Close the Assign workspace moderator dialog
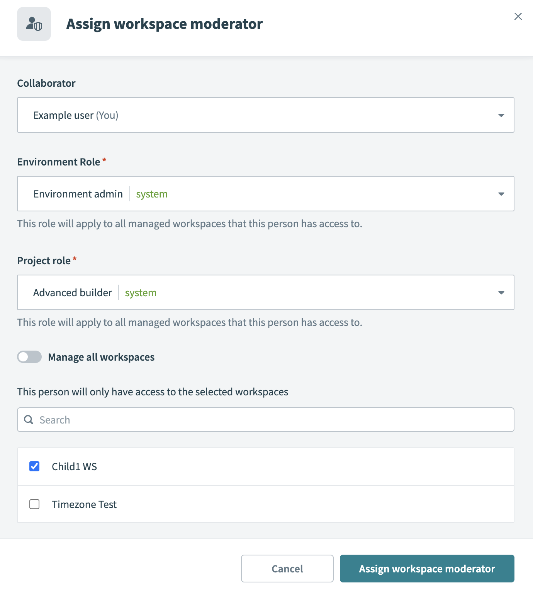The height and width of the screenshot is (594, 533). tap(518, 17)
